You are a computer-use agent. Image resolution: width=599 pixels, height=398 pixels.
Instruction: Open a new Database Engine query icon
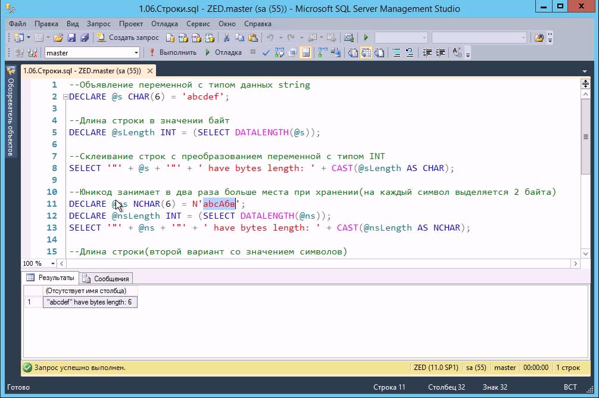(170, 38)
